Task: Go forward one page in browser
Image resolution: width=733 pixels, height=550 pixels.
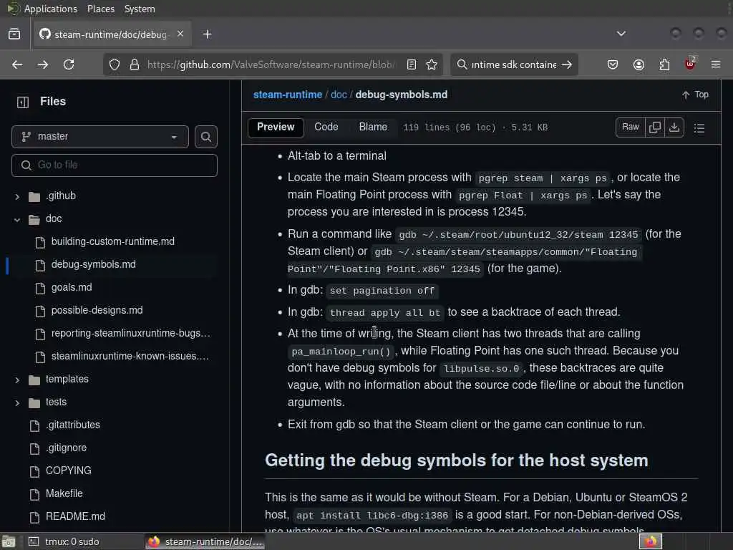Action: pyautogui.click(x=43, y=64)
